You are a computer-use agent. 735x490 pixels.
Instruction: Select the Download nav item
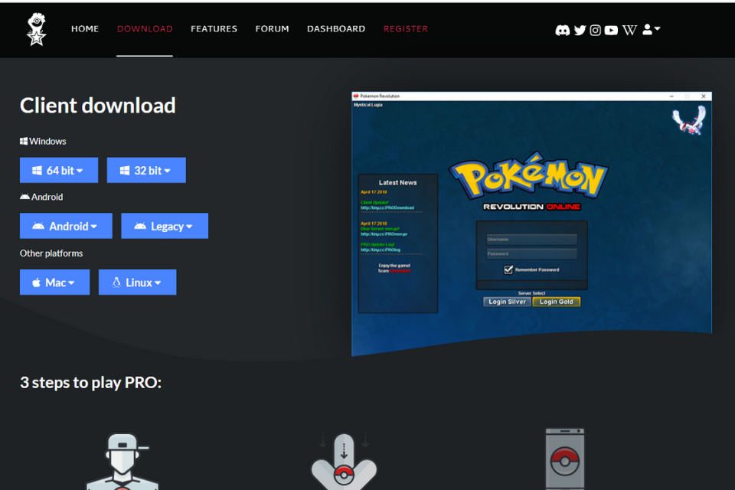point(145,29)
